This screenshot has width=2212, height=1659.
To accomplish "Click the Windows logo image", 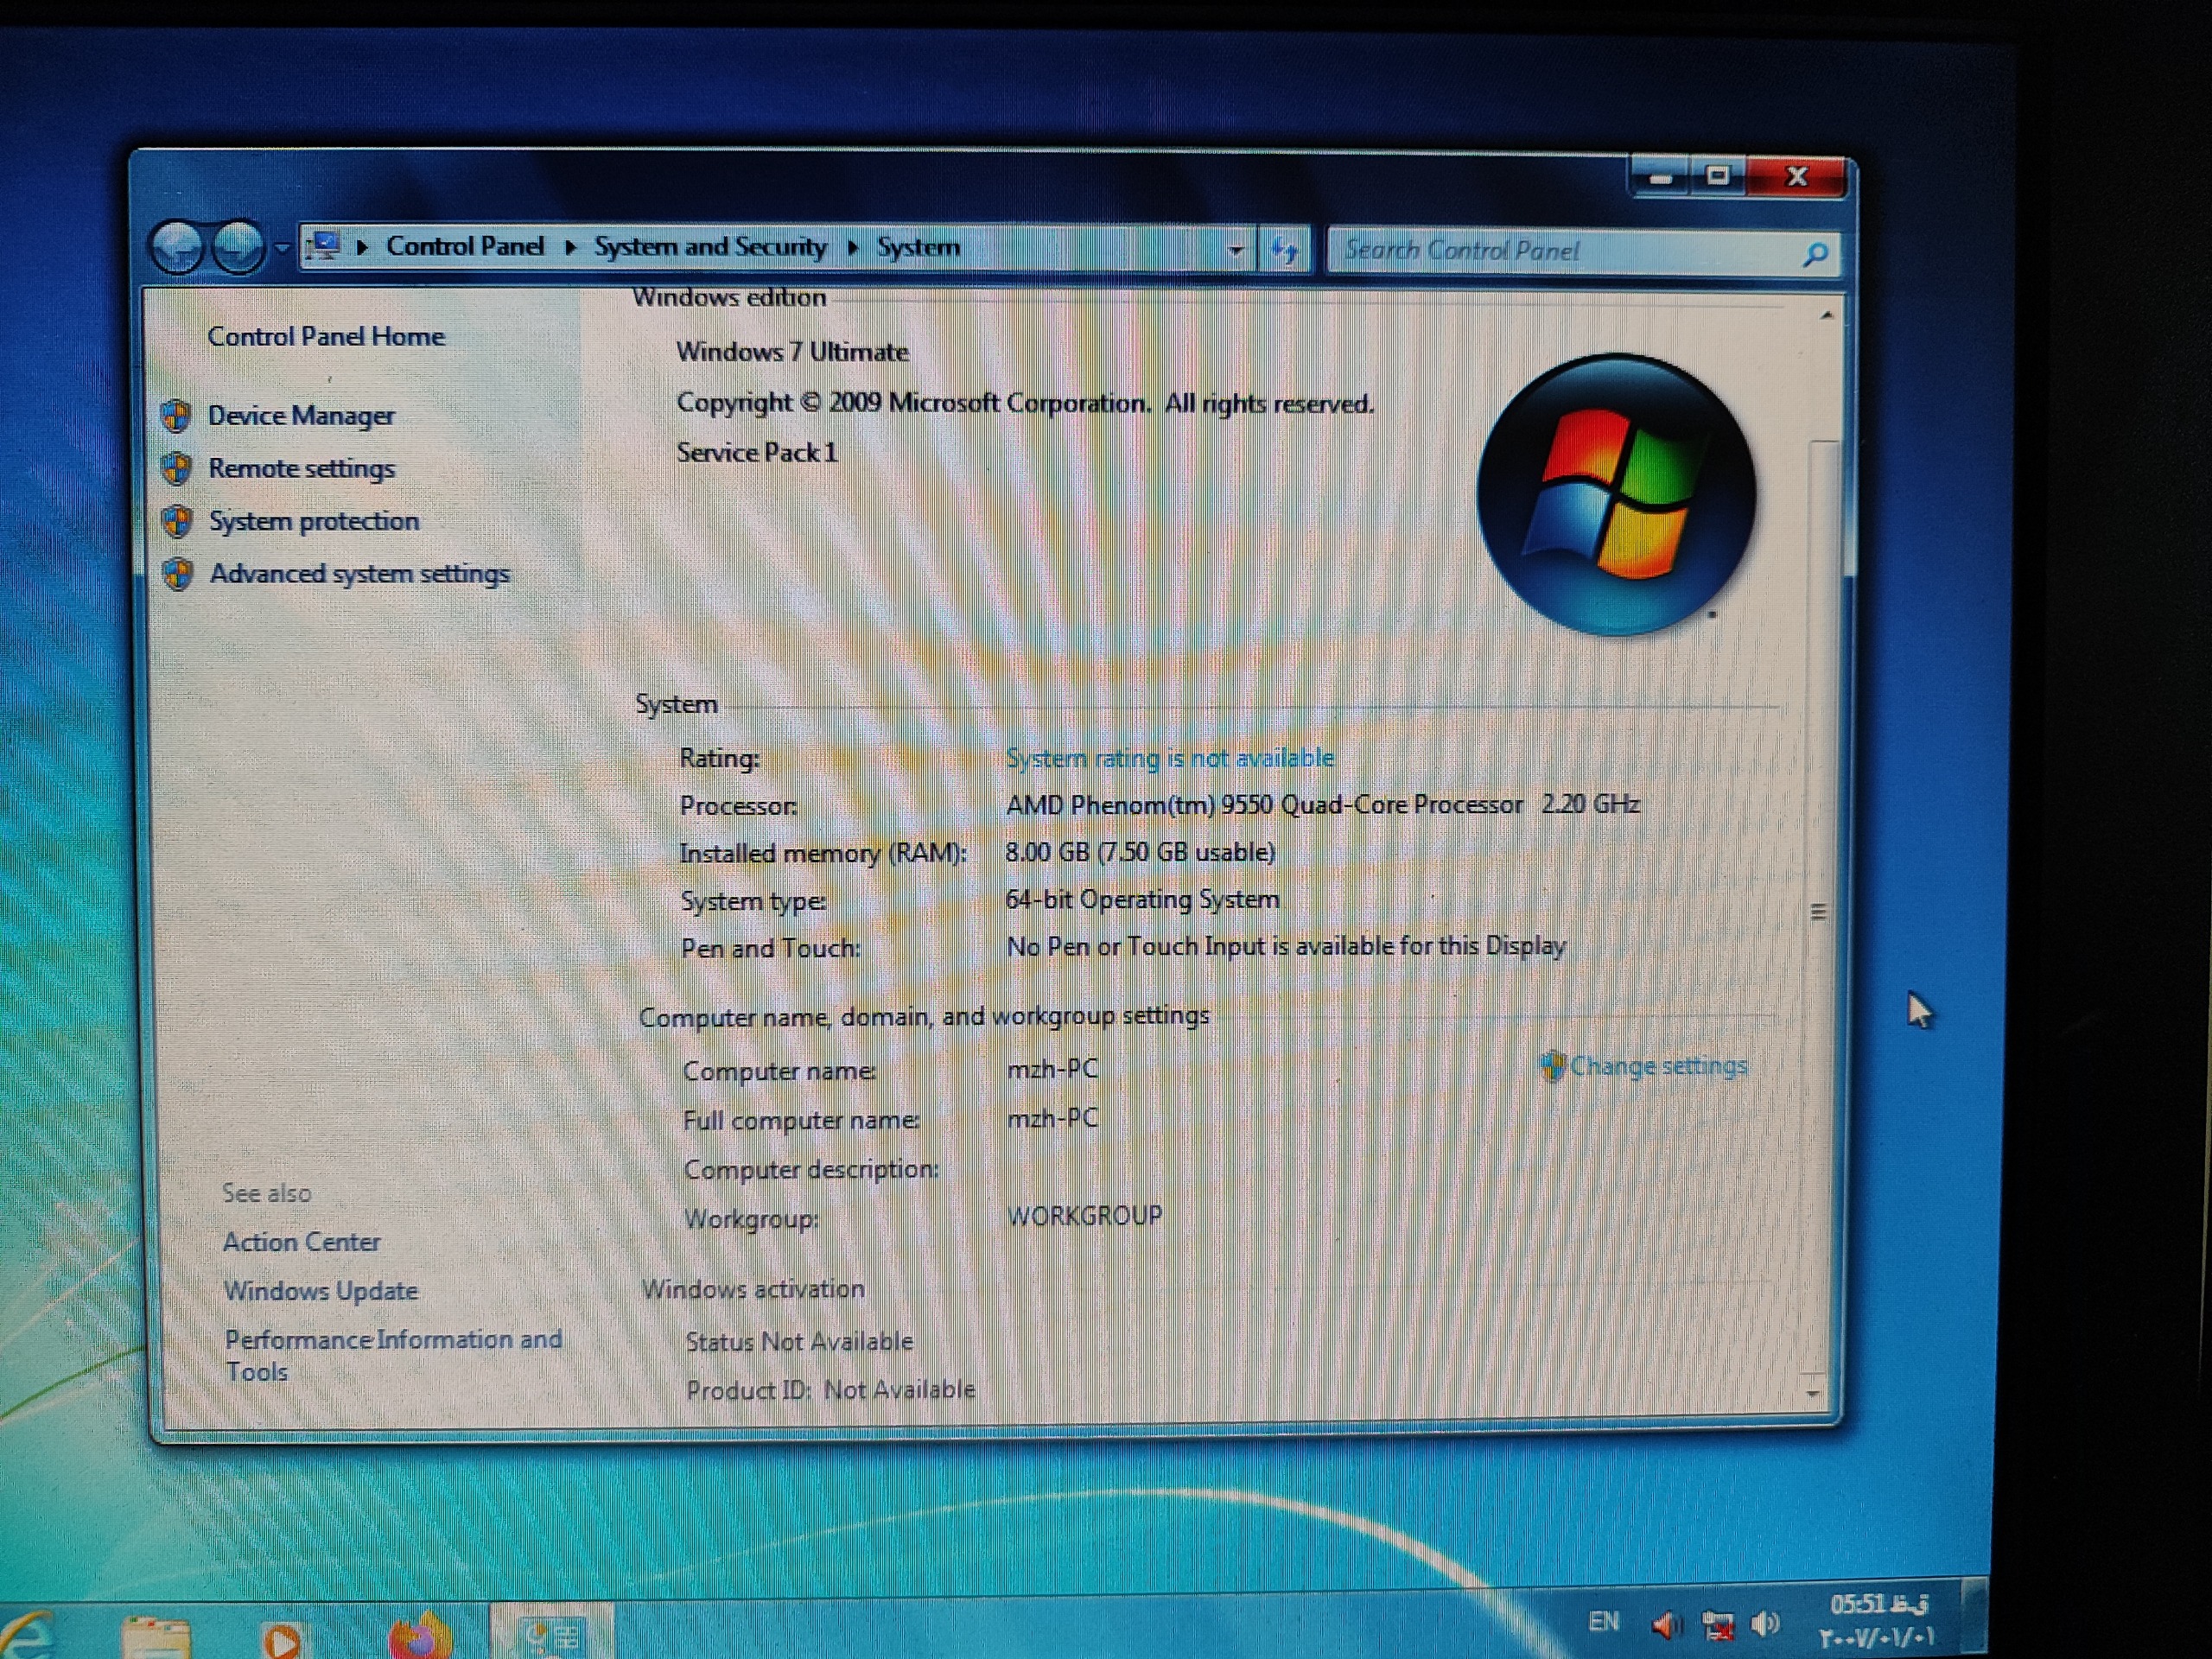I will [1616, 494].
